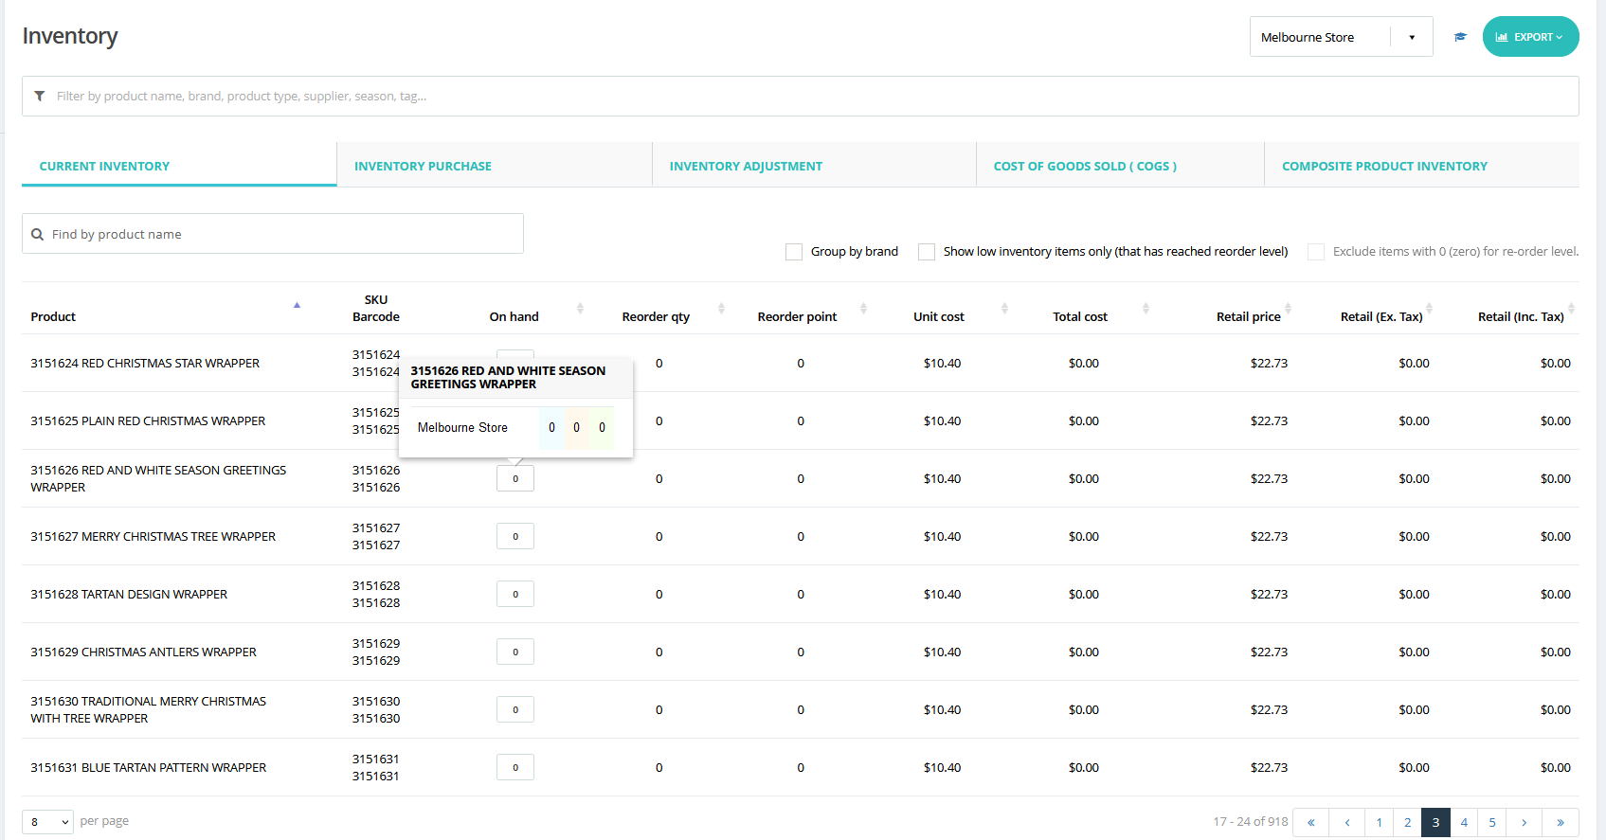Image resolution: width=1606 pixels, height=840 pixels.
Task: Sort by Product column arrow
Action: coord(297,305)
